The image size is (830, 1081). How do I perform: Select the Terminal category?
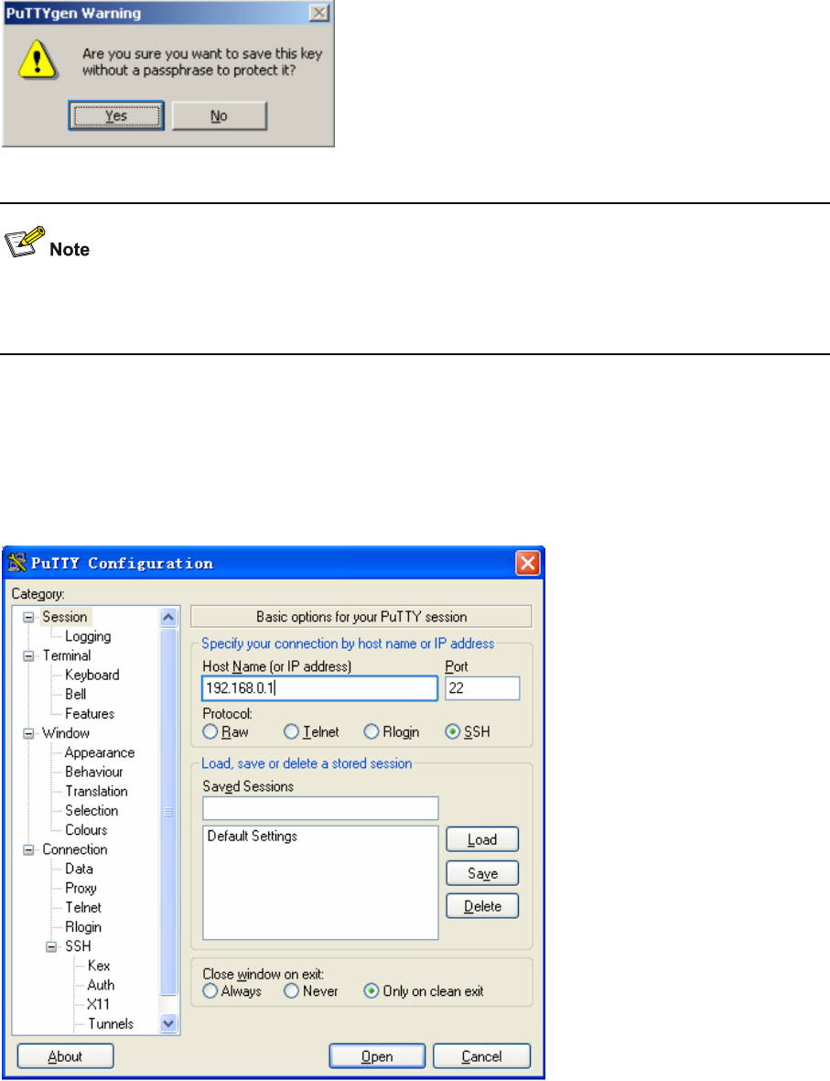pyautogui.click(x=66, y=655)
